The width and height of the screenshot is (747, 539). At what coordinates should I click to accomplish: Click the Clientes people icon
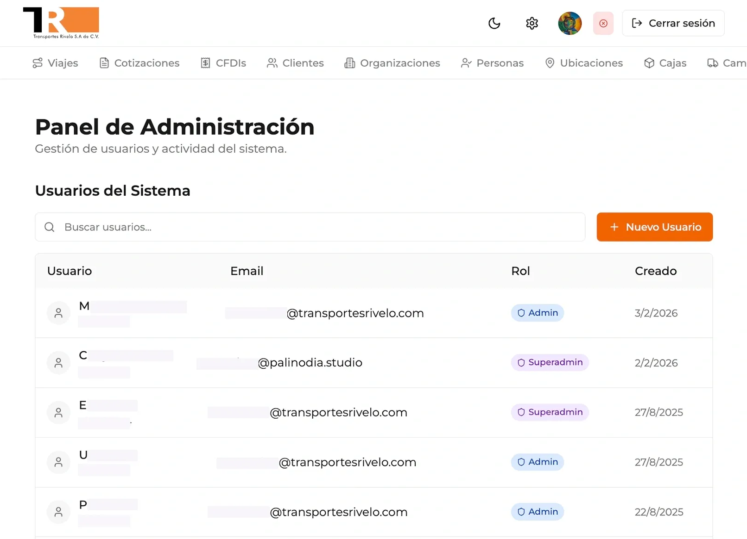pyautogui.click(x=272, y=63)
